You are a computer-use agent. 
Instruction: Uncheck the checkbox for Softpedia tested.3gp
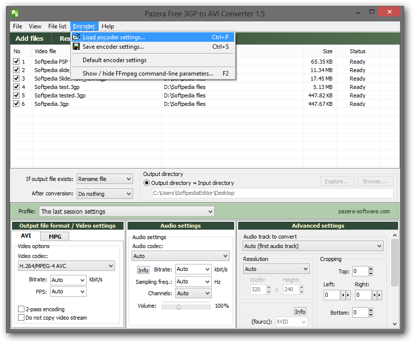click(x=16, y=95)
